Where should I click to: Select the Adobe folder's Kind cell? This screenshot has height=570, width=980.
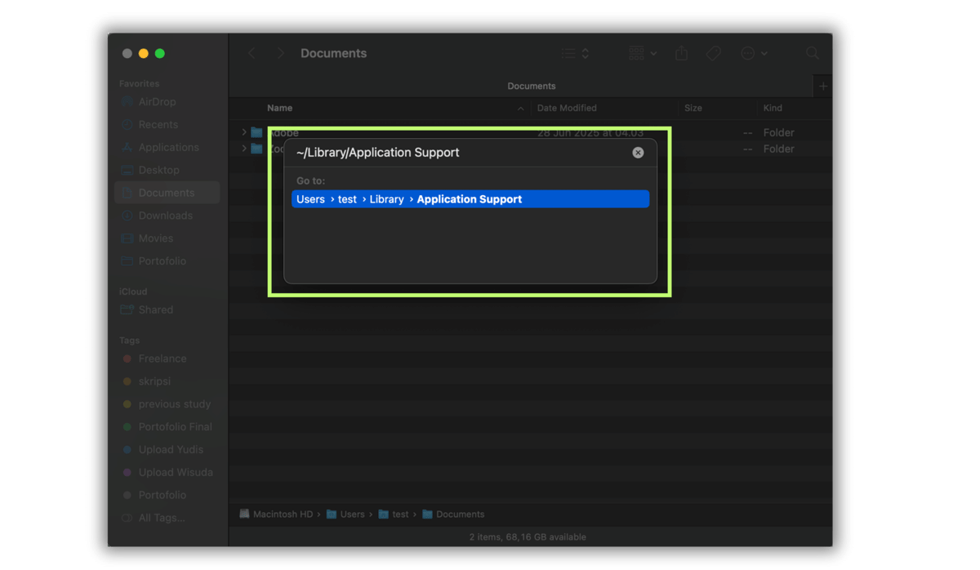click(778, 132)
